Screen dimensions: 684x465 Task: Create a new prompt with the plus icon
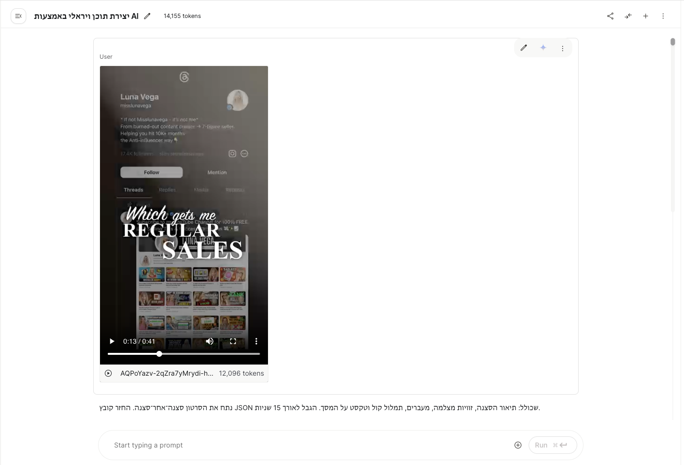tap(646, 16)
